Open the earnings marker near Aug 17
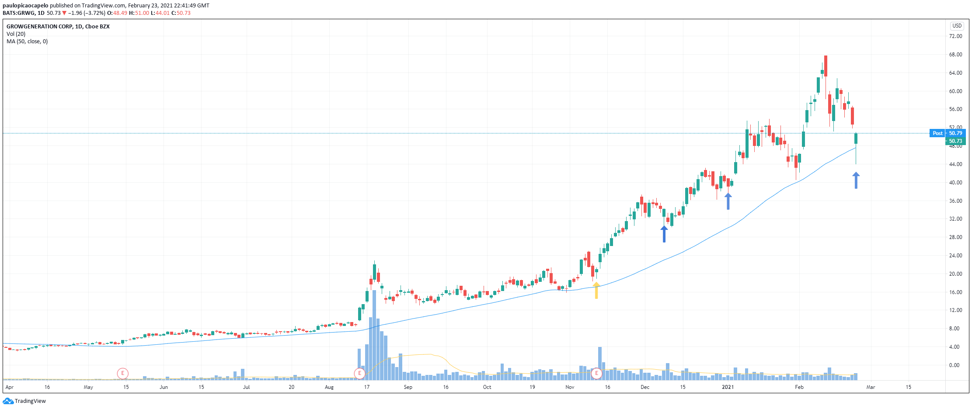Viewport: 972px width, 409px height. point(359,373)
